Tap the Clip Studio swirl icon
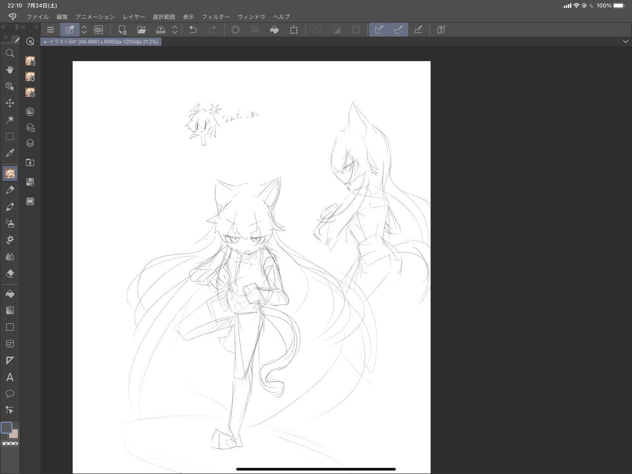 click(x=98, y=30)
